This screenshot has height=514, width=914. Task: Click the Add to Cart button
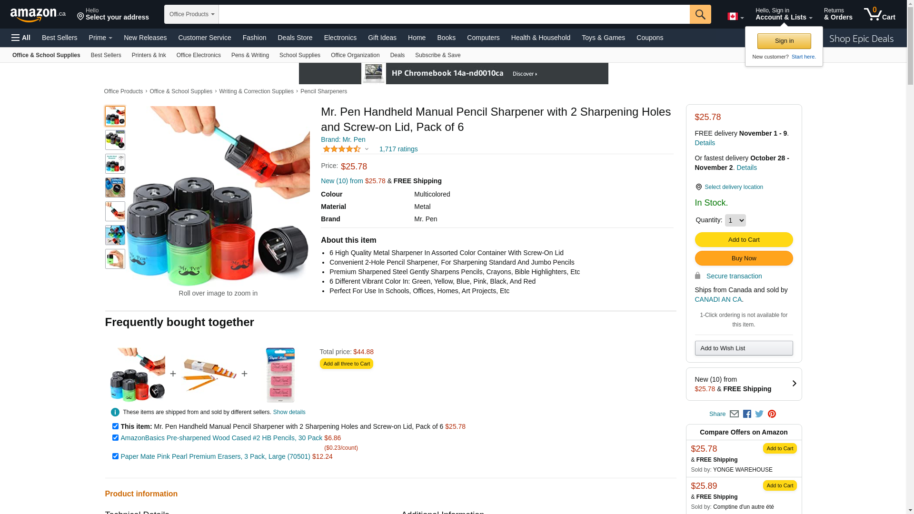tap(744, 240)
